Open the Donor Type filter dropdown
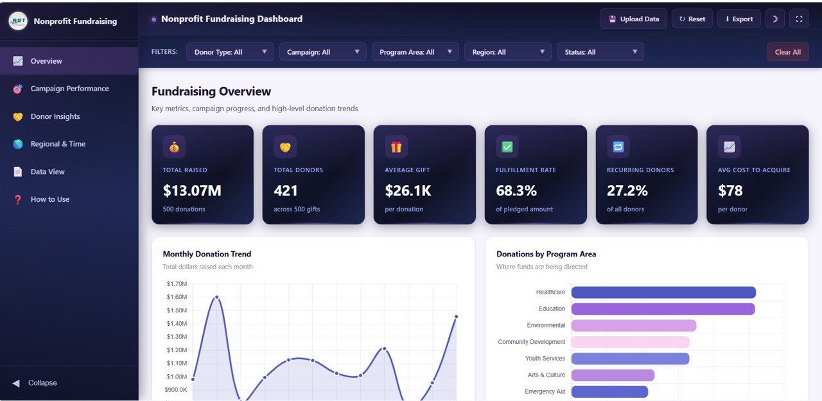822x401 pixels. [x=229, y=51]
